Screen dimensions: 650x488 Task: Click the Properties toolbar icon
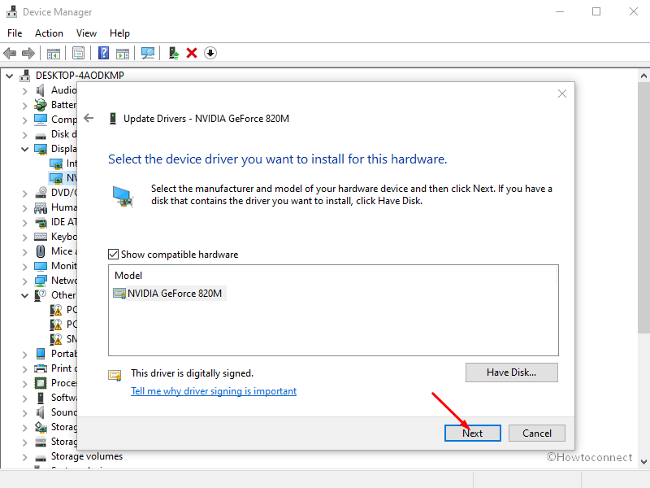pos(78,53)
